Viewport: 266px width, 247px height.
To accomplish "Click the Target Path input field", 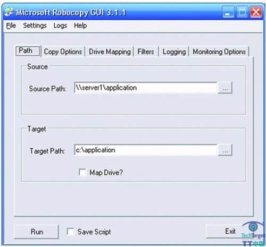I will coord(146,150).
